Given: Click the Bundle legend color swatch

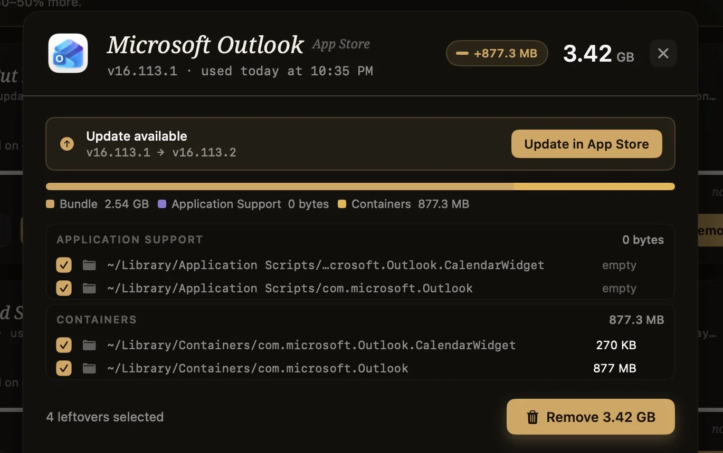Looking at the screenshot, I should pyautogui.click(x=50, y=204).
